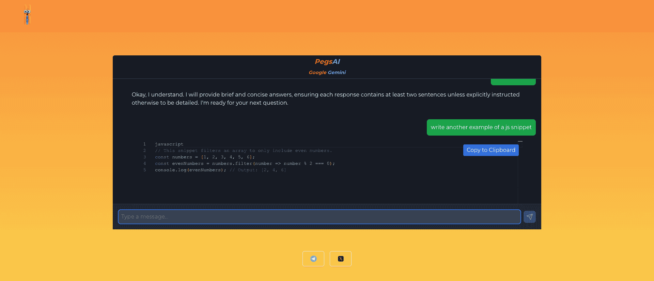Send the message with the paper plane icon
Viewport: 654px width, 281px height.
point(529,217)
